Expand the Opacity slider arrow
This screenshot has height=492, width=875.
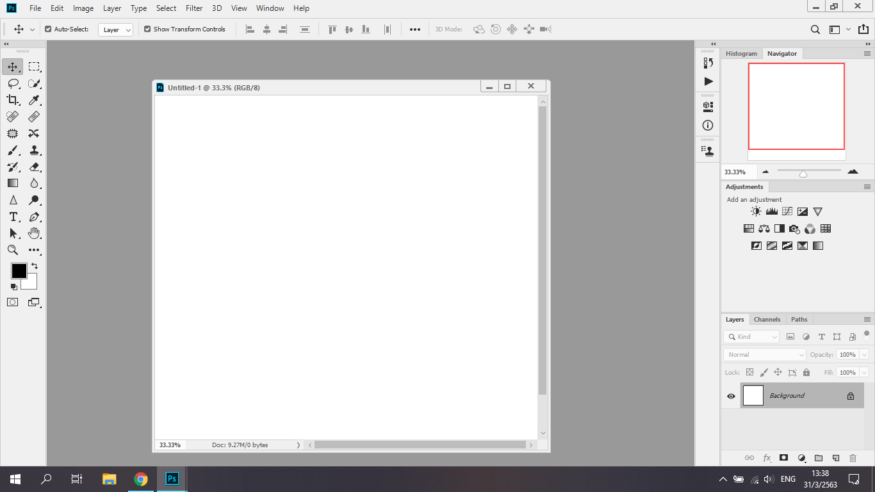864,354
